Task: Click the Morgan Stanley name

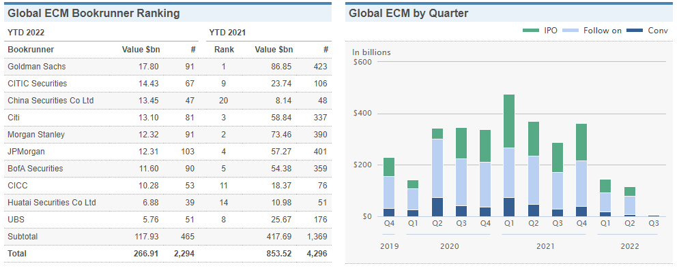Action: point(36,135)
